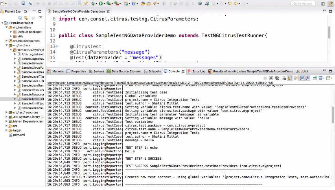
Task: Click Remove All Terminated Launches icon
Action: coord(277,78)
